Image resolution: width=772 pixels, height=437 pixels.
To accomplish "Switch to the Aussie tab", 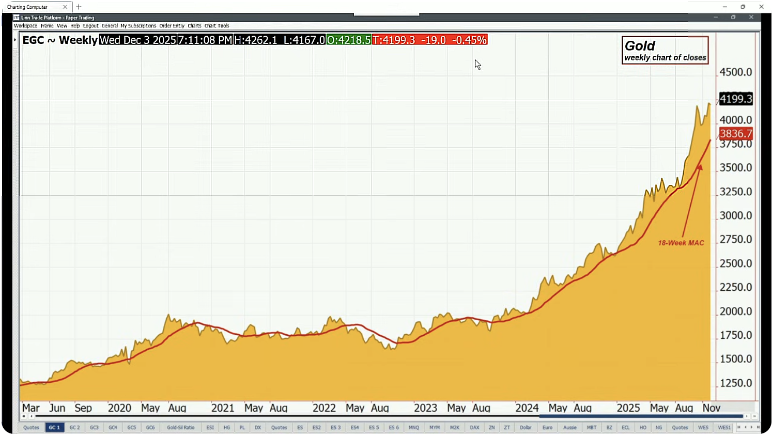I will click(569, 428).
